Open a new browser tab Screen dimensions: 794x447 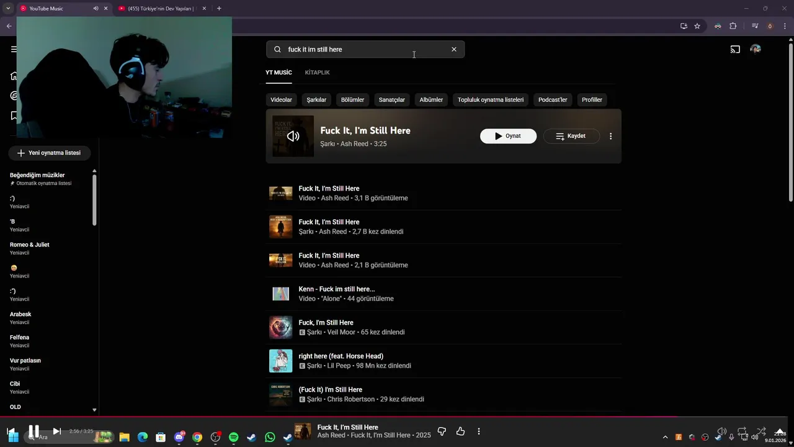219,8
